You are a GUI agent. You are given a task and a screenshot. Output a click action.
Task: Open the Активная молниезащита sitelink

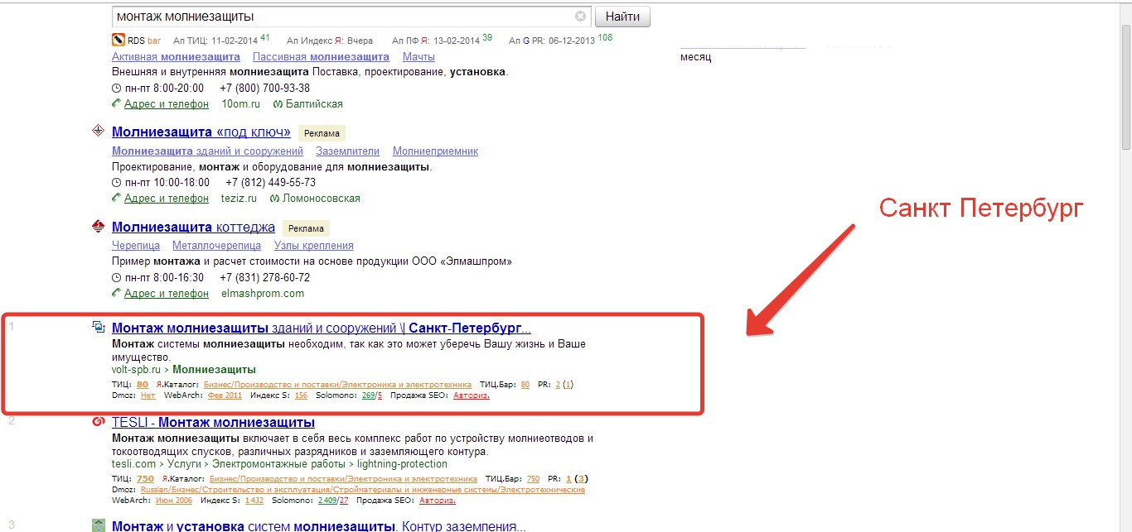pyautogui.click(x=176, y=56)
